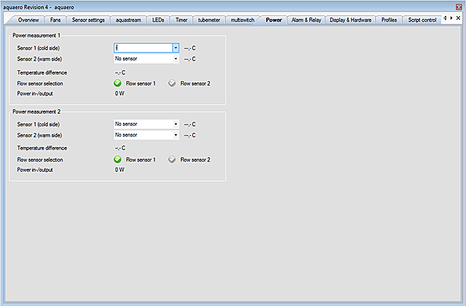Select Flow sensor 2 for Power measurement 1
The height and width of the screenshot is (306, 466).
coord(172,84)
